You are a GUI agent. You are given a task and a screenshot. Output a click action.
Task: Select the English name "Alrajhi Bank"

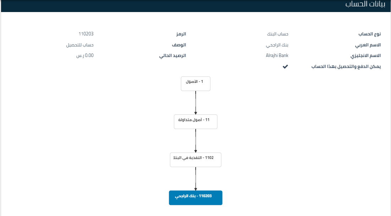coord(276,55)
